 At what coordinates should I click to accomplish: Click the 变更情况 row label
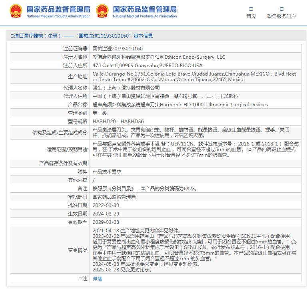pyautogui.click(x=78, y=250)
